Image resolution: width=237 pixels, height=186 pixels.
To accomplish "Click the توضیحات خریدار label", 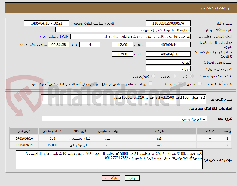I will (x=218, y=160).
